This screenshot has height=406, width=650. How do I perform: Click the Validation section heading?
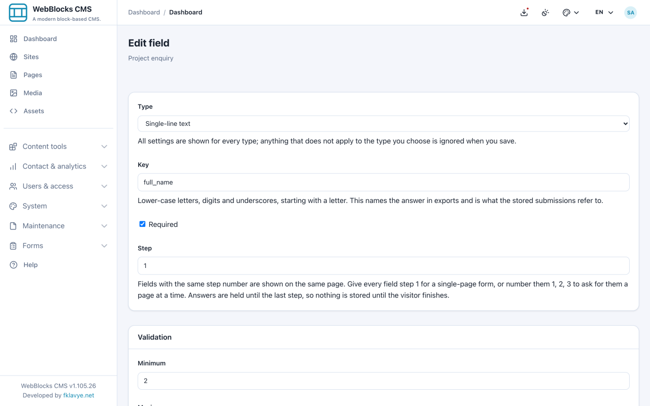point(155,337)
